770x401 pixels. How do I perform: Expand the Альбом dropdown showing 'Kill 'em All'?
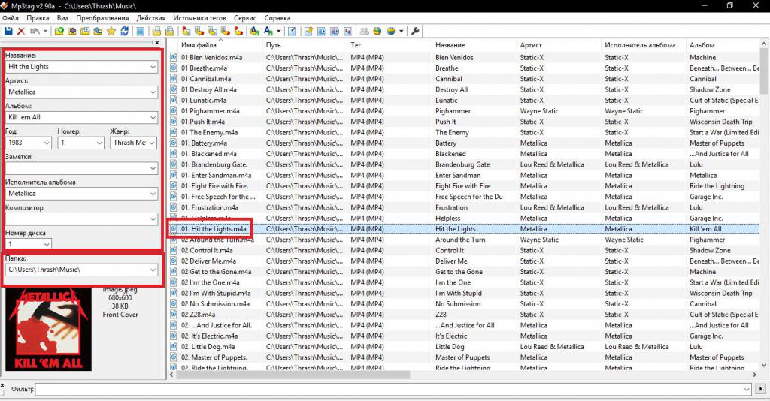click(153, 118)
